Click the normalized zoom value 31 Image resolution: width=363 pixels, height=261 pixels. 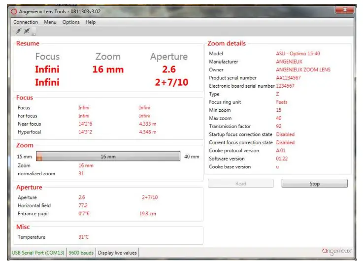(x=81, y=173)
